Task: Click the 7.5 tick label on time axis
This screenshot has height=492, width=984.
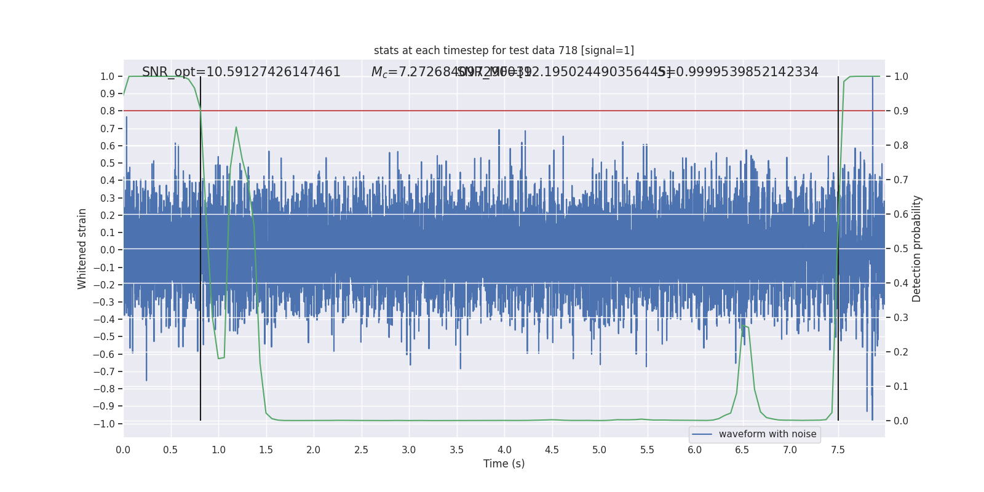Action: (x=838, y=450)
